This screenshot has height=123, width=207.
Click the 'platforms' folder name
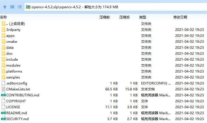(x=14, y=71)
